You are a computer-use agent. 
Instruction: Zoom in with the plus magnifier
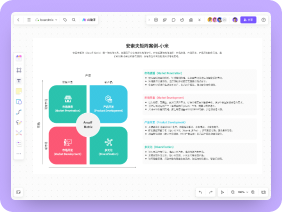[253, 192]
